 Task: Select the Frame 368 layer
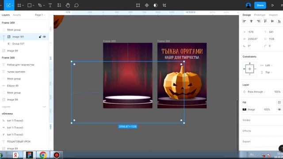click(8, 58)
